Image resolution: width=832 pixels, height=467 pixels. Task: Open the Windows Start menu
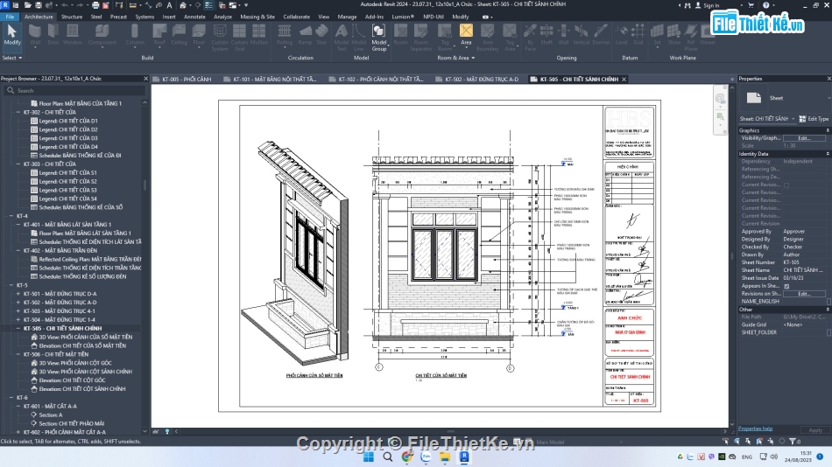click(x=368, y=457)
